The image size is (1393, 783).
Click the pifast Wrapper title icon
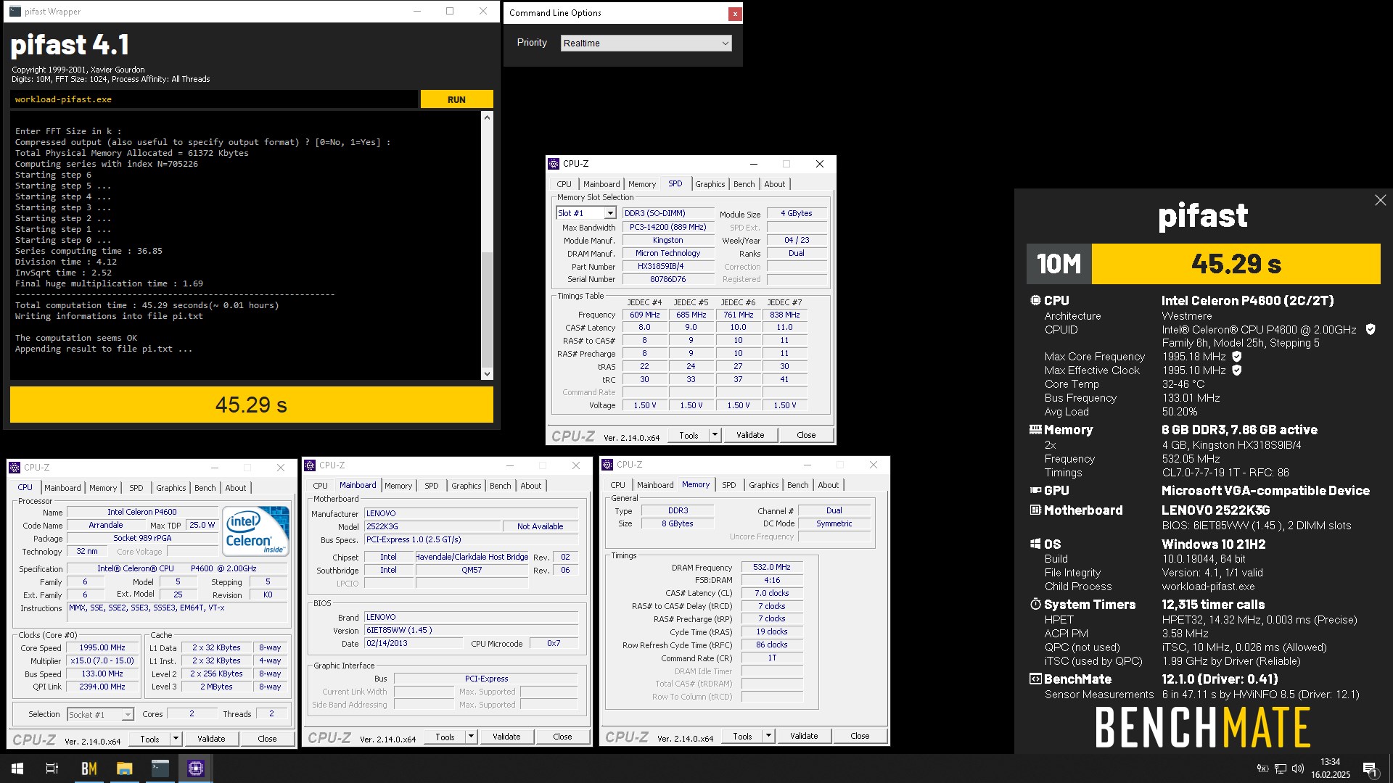pos(15,12)
